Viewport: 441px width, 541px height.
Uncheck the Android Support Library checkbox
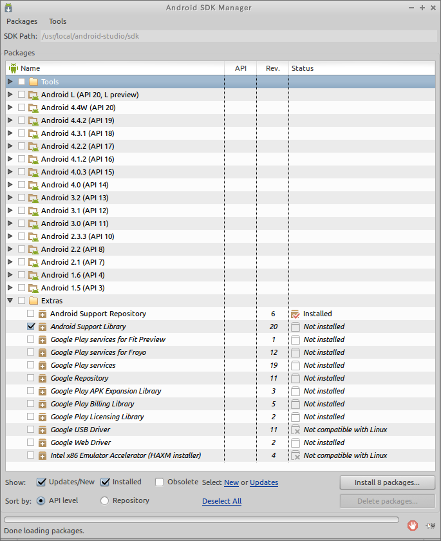31,327
